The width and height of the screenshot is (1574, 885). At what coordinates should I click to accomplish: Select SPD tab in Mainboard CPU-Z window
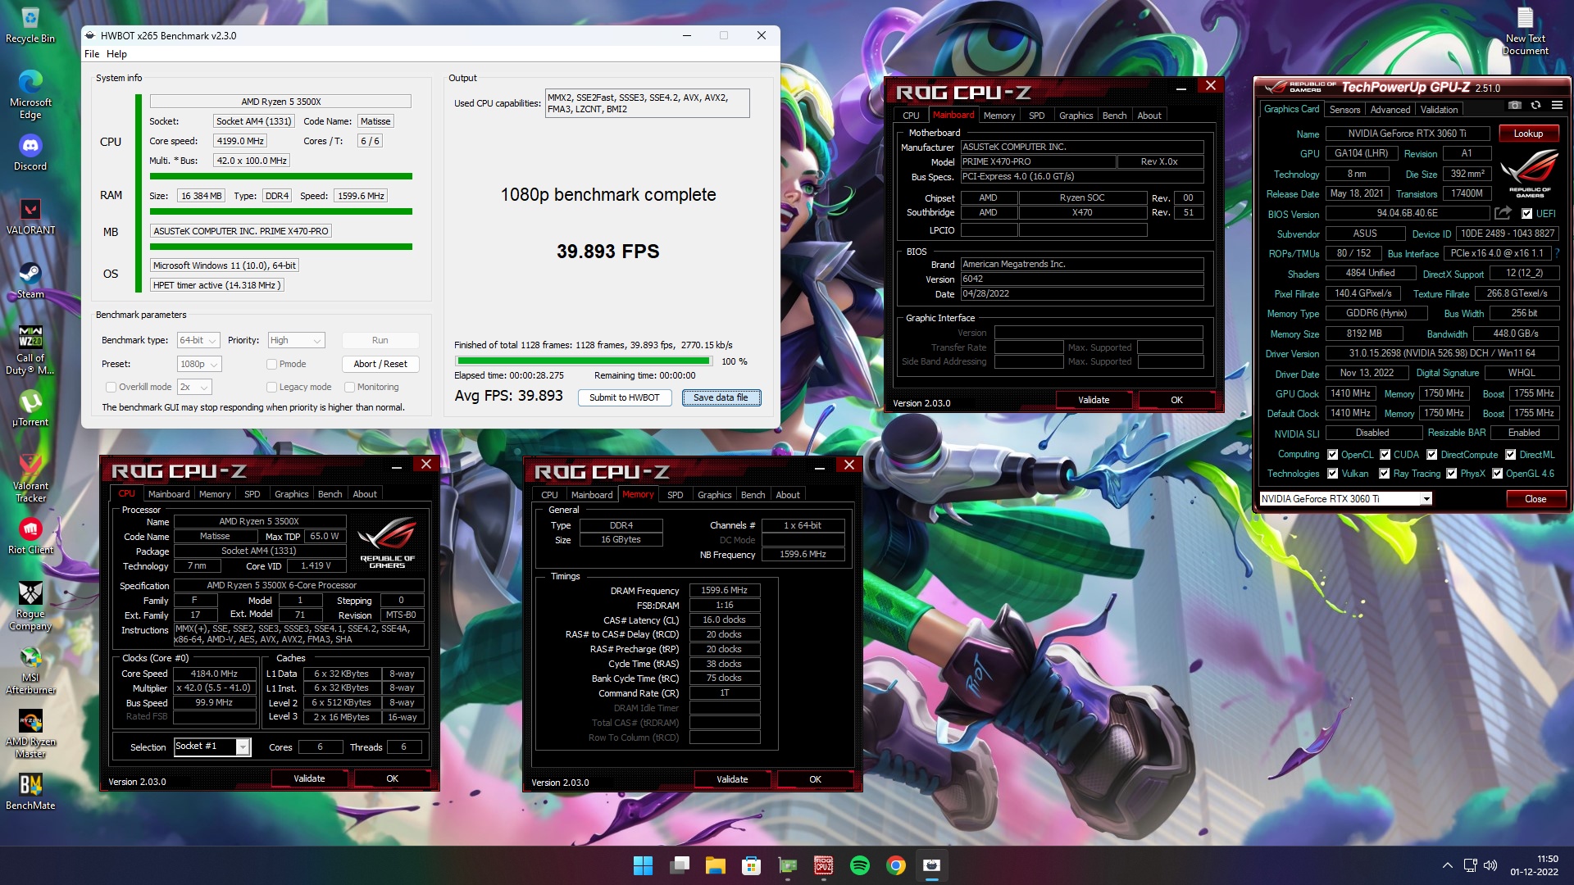1036,116
